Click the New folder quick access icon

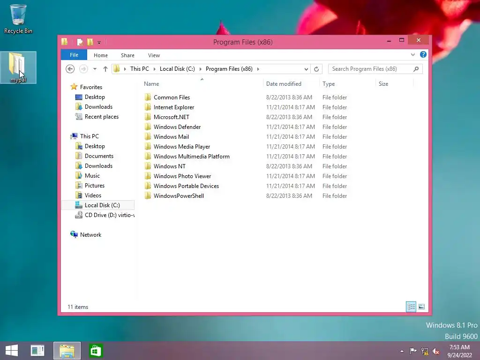point(90,42)
